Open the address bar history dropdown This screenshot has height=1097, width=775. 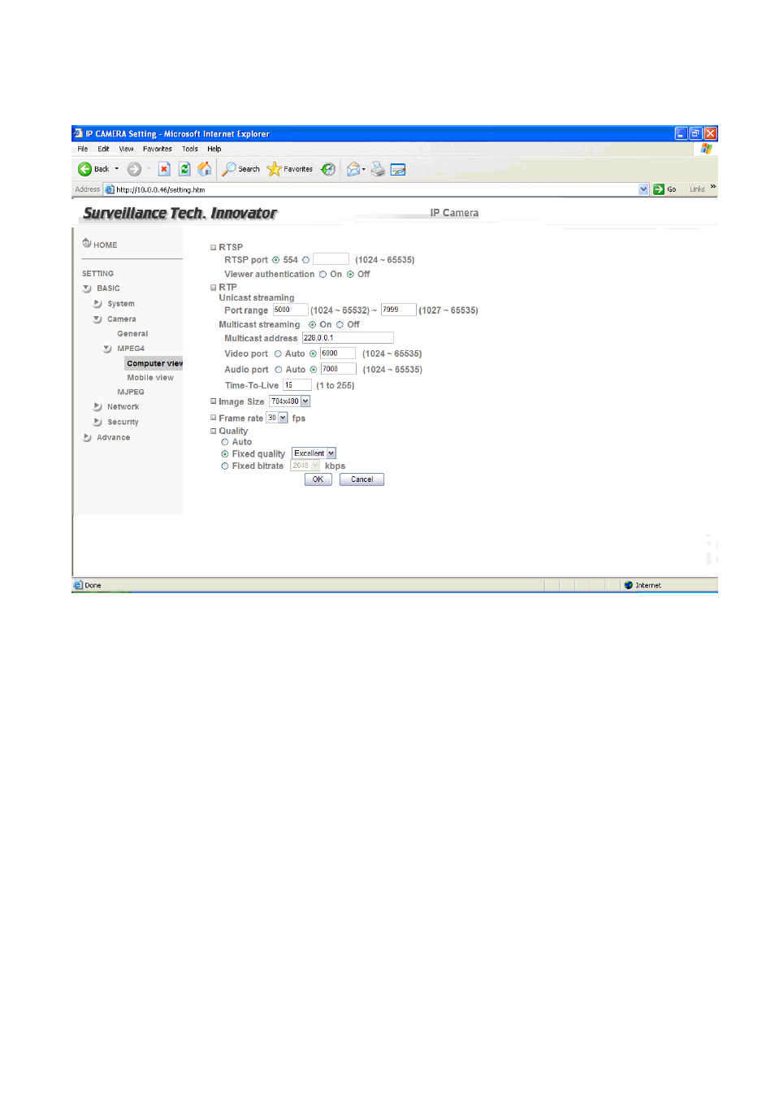click(x=643, y=189)
